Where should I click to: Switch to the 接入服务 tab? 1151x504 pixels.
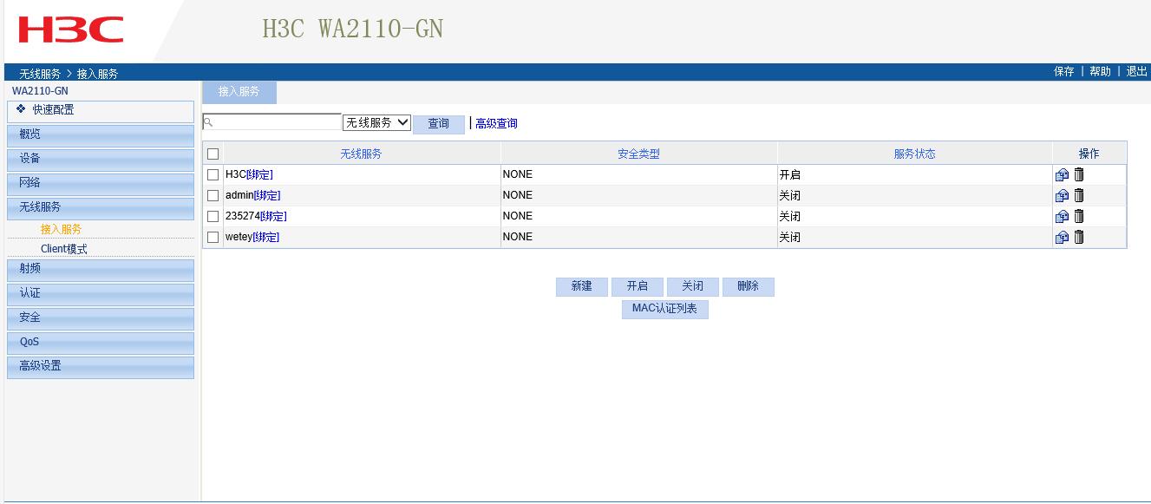click(239, 91)
